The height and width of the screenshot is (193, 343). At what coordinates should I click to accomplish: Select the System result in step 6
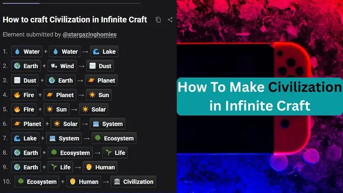click(x=108, y=124)
